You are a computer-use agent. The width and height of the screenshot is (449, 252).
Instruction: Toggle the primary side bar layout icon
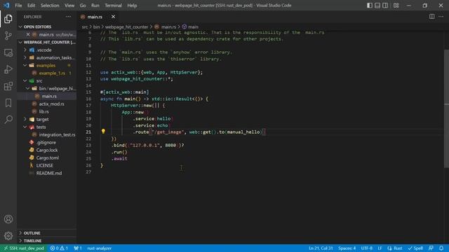pyautogui.click(x=370, y=6)
